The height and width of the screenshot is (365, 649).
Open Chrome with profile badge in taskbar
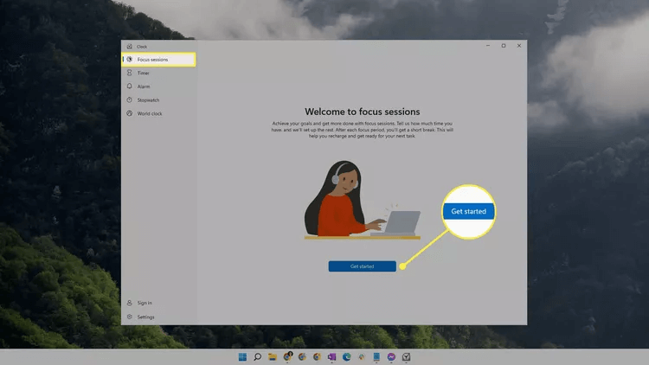[x=287, y=356]
